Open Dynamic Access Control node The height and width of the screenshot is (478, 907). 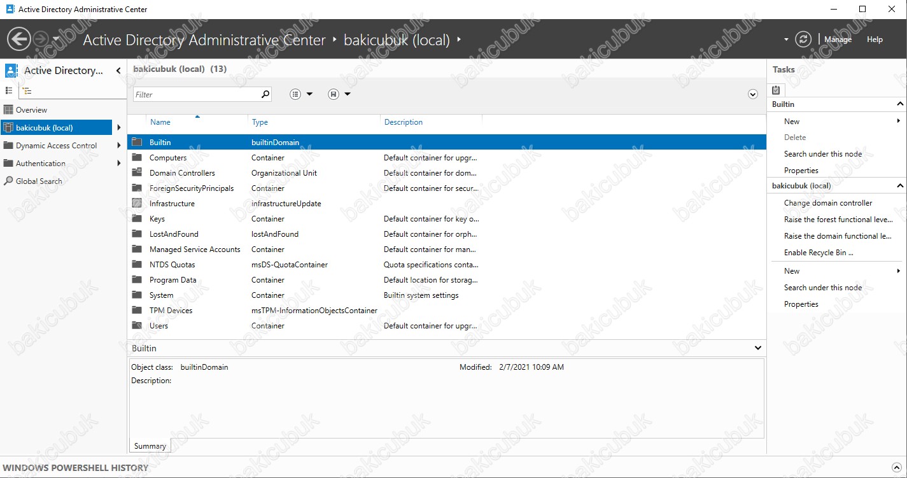[56, 146]
